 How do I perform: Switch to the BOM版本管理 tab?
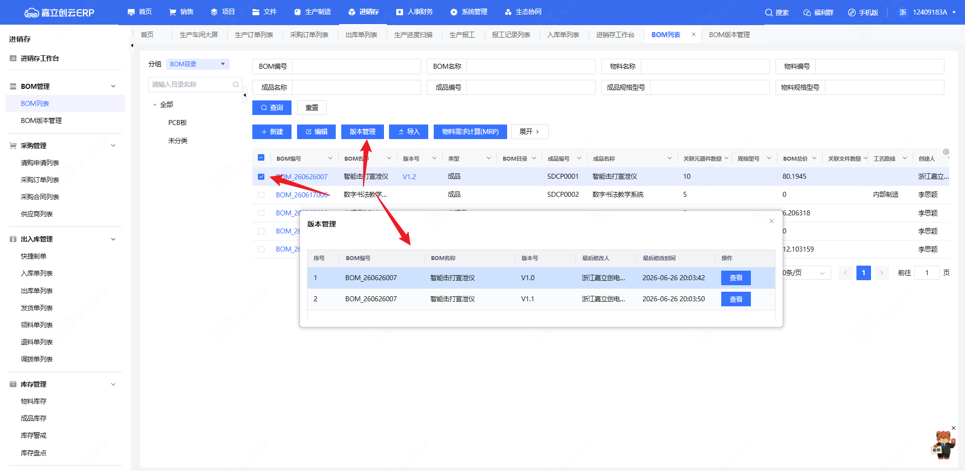tap(729, 35)
